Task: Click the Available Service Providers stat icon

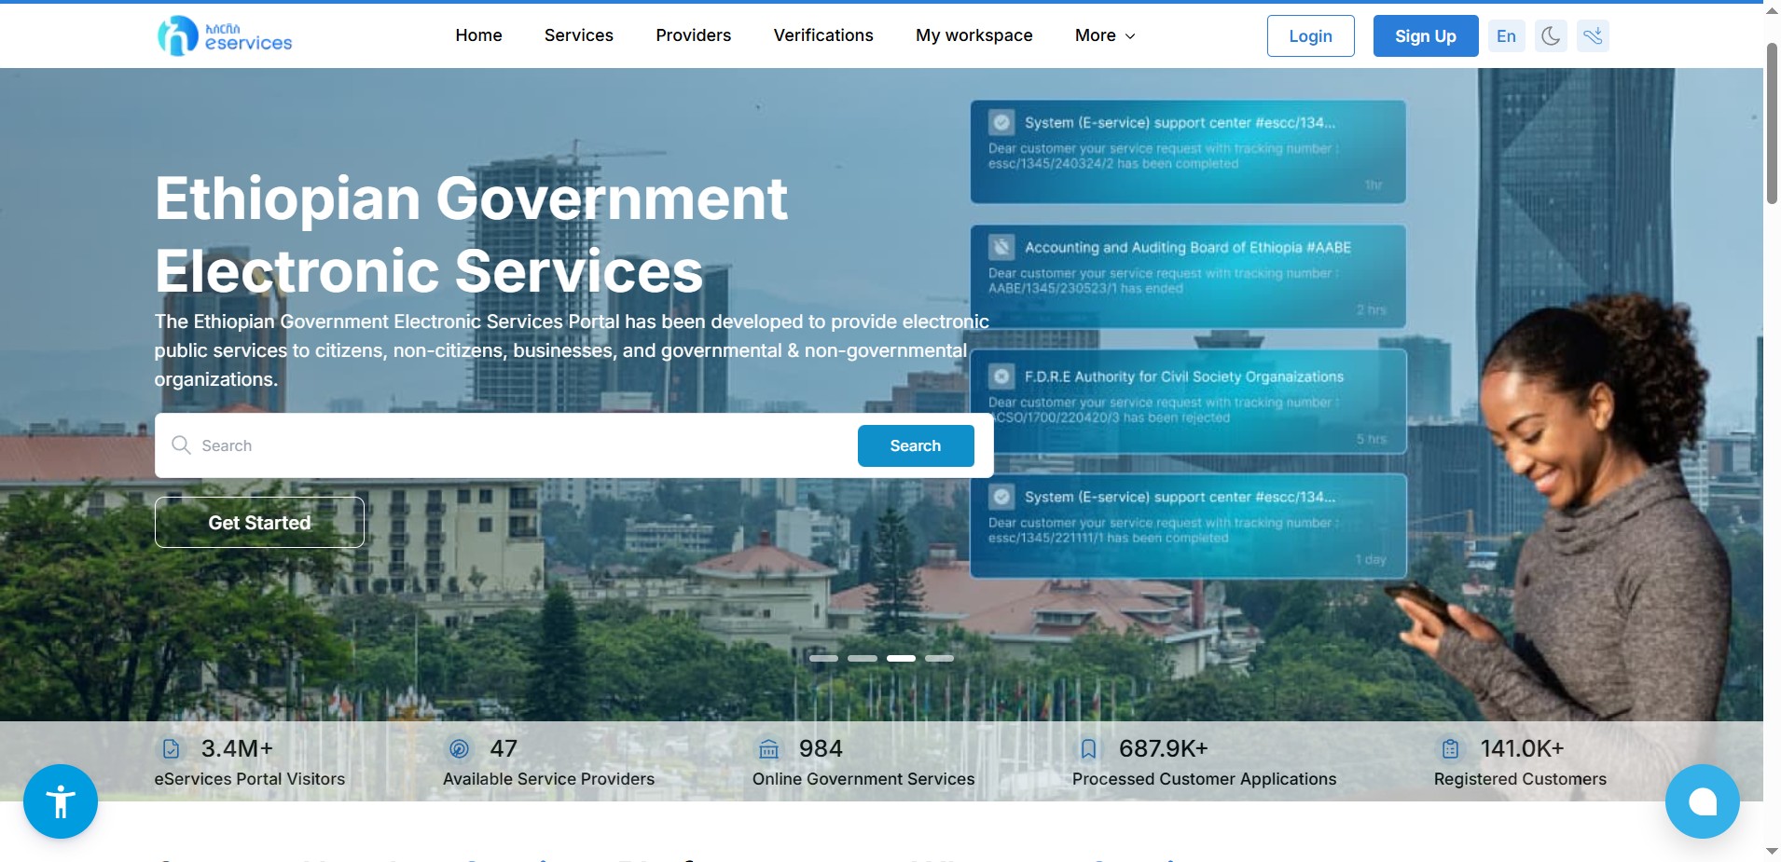Action: click(459, 748)
